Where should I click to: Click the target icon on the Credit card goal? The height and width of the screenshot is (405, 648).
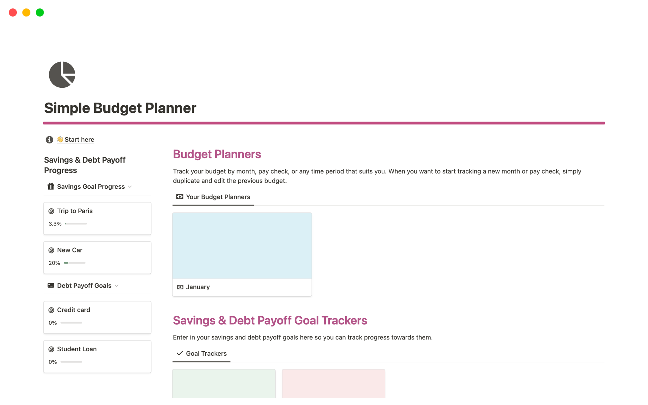coord(51,310)
